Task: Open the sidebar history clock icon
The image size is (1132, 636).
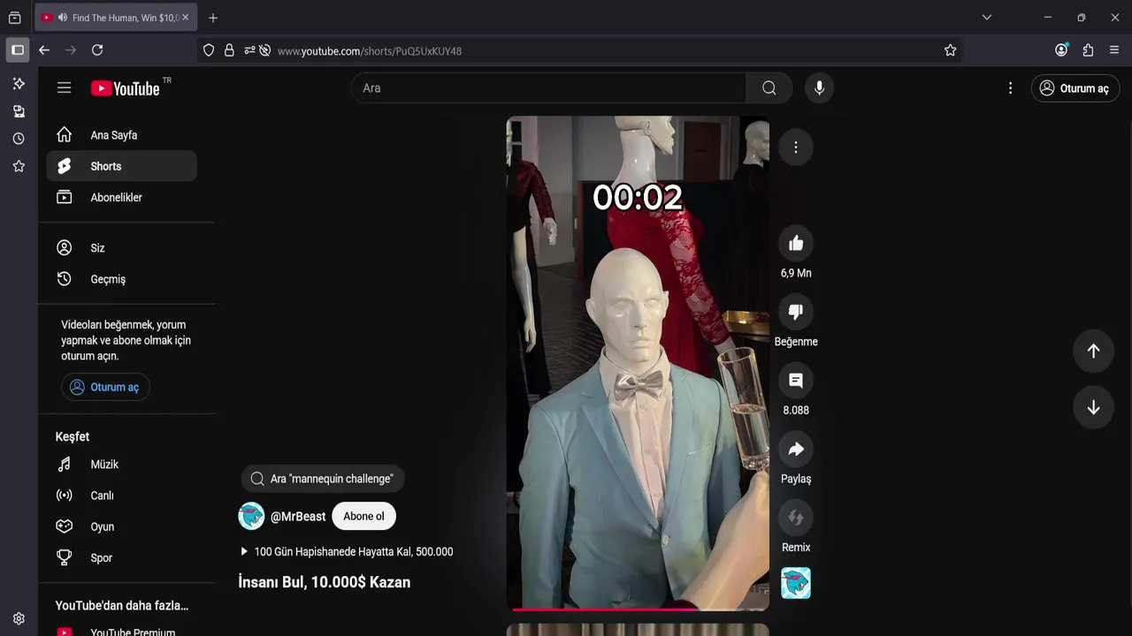Action: coord(19,139)
